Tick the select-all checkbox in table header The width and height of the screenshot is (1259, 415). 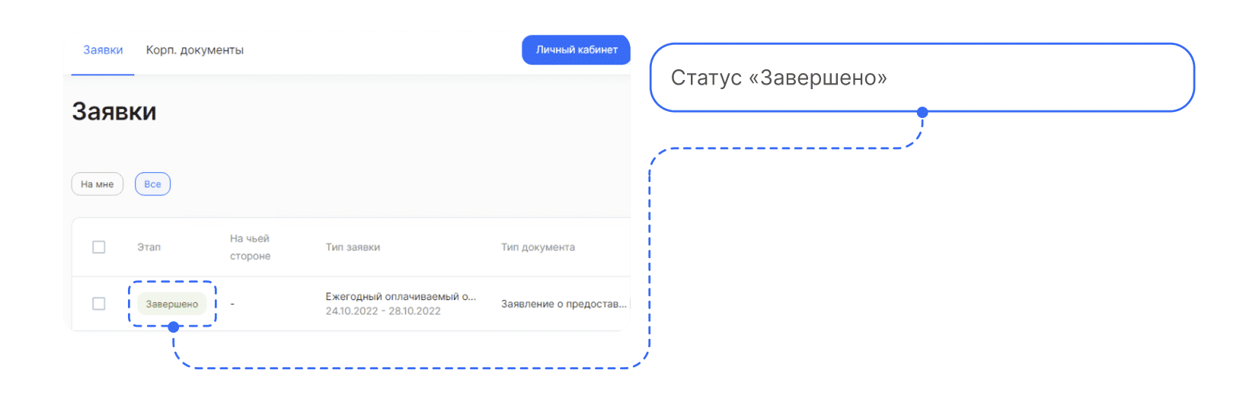99,247
